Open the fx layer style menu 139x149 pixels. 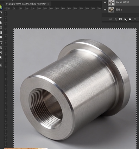[116, 19]
